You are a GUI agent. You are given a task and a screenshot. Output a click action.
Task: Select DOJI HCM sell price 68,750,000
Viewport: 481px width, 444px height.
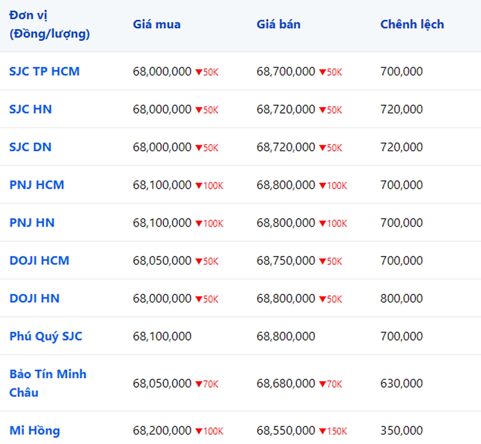(x=286, y=261)
